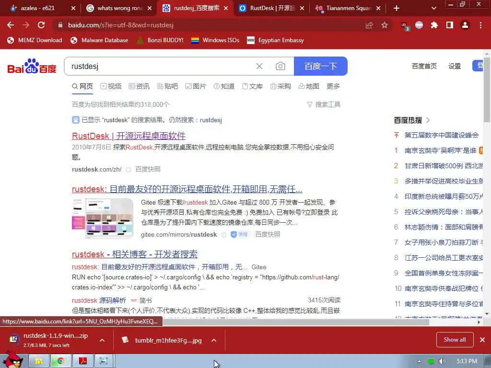This screenshot has width=491, height=368.
Task: Share this page using the share icon
Action: pos(369,25)
